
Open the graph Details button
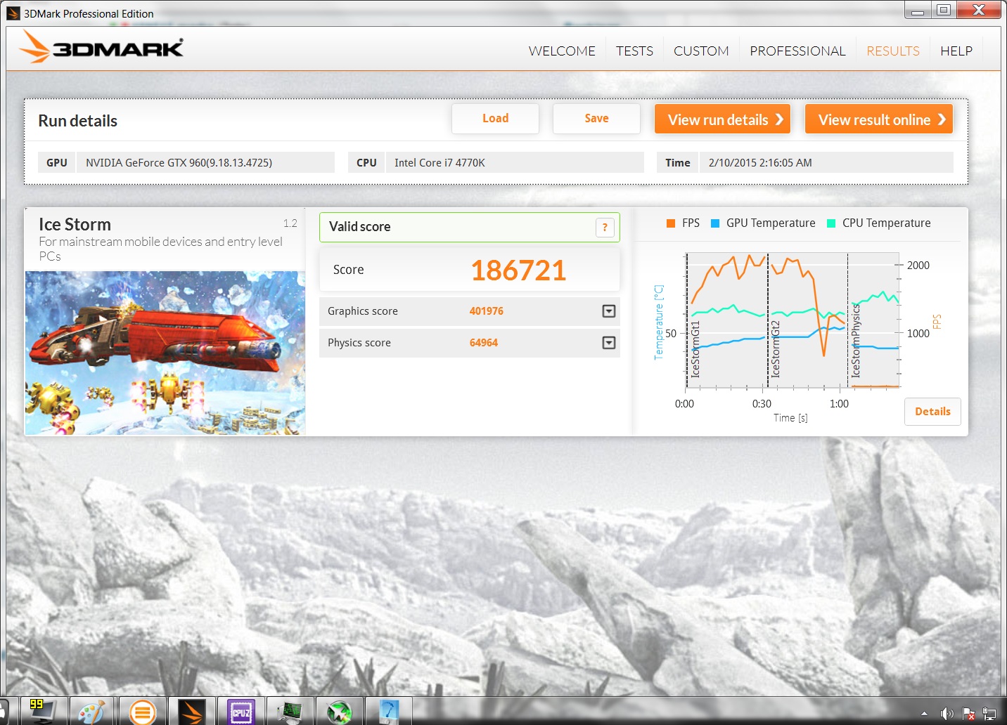click(932, 412)
